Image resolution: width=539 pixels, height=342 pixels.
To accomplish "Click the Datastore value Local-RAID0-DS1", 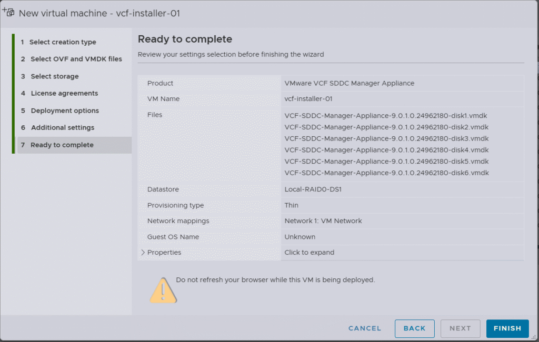I will coord(313,189).
